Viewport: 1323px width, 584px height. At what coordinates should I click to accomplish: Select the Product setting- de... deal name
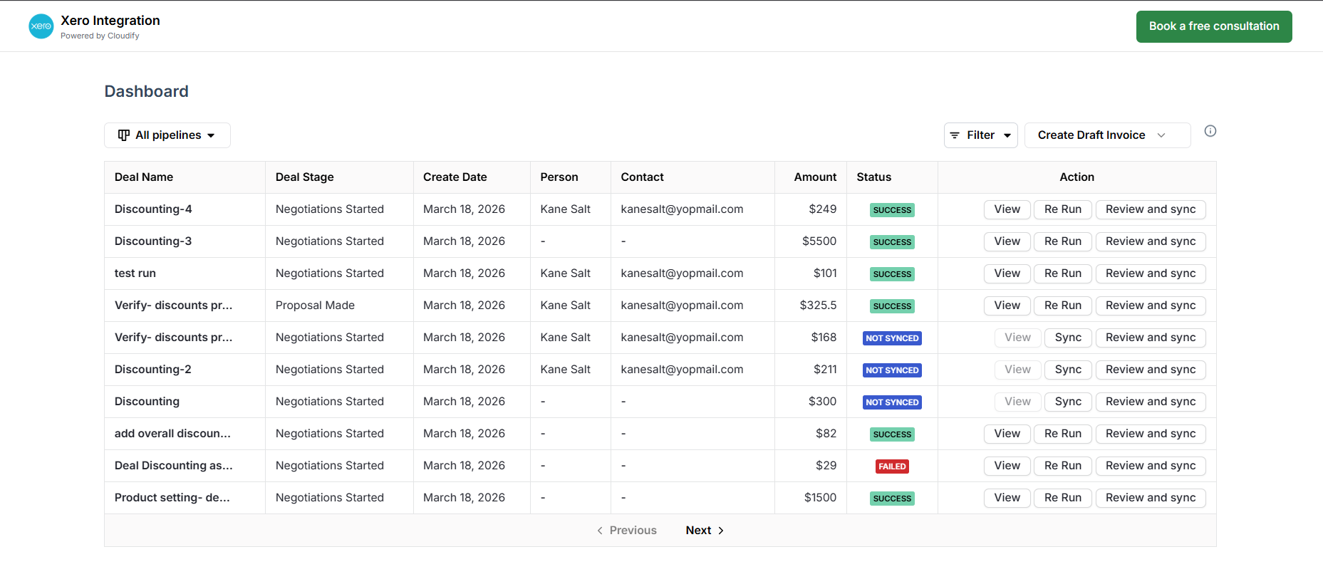coord(172,498)
